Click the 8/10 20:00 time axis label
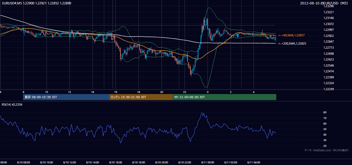352x165 pixels. click(162, 162)
